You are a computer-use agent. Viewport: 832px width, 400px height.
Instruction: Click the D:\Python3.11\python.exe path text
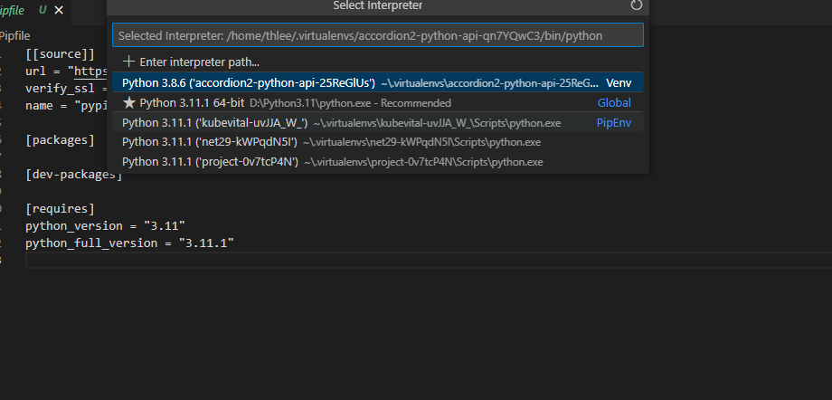coord(312,103)
